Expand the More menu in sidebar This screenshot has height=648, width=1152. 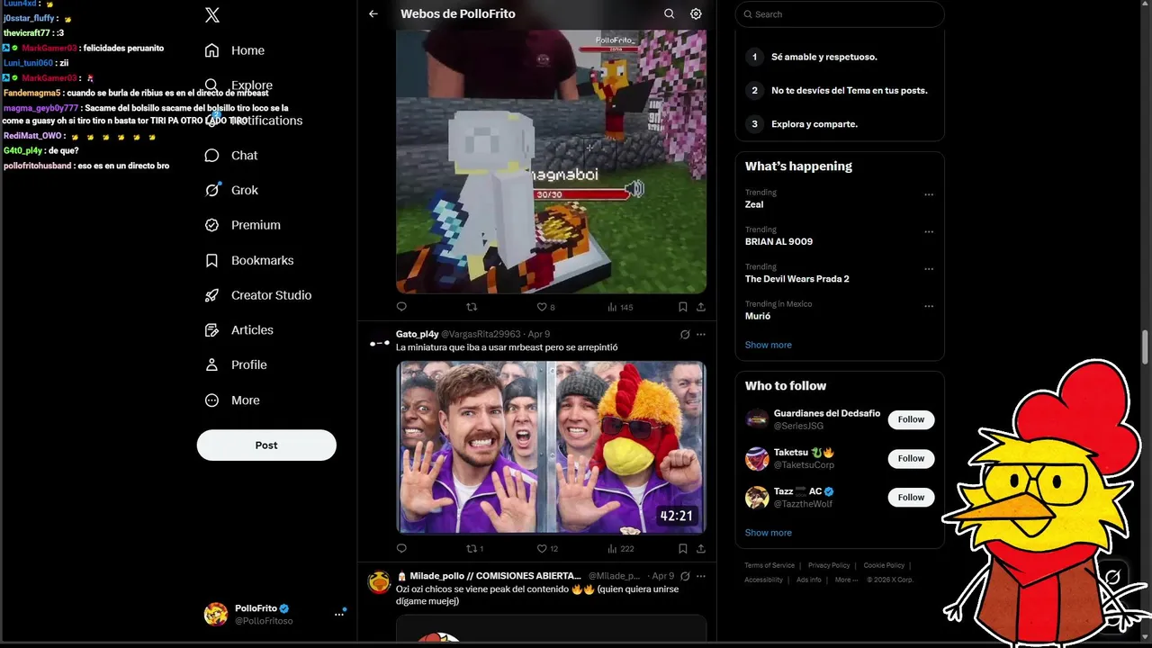(232, 400)
